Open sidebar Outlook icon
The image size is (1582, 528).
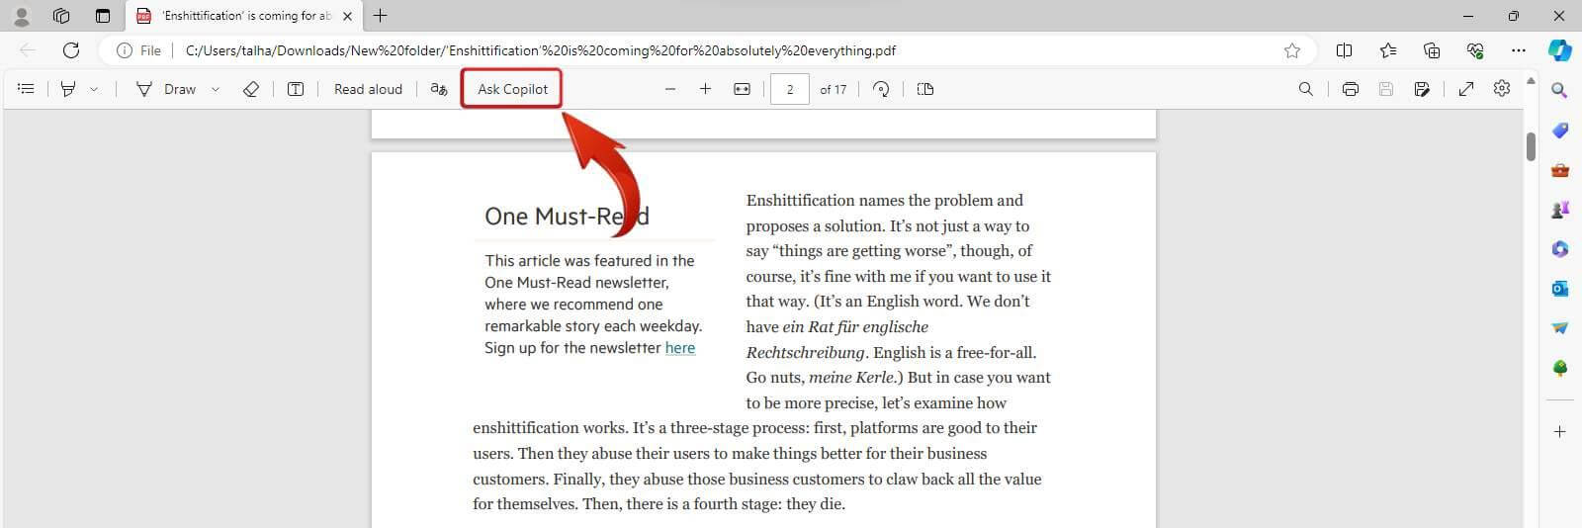(x=1559, y=289)
